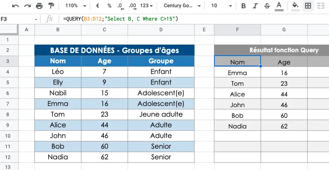The height and width of the screenshot is (170, 329).
Task: Format as currency with euro icon
Action: click(97, 6)
